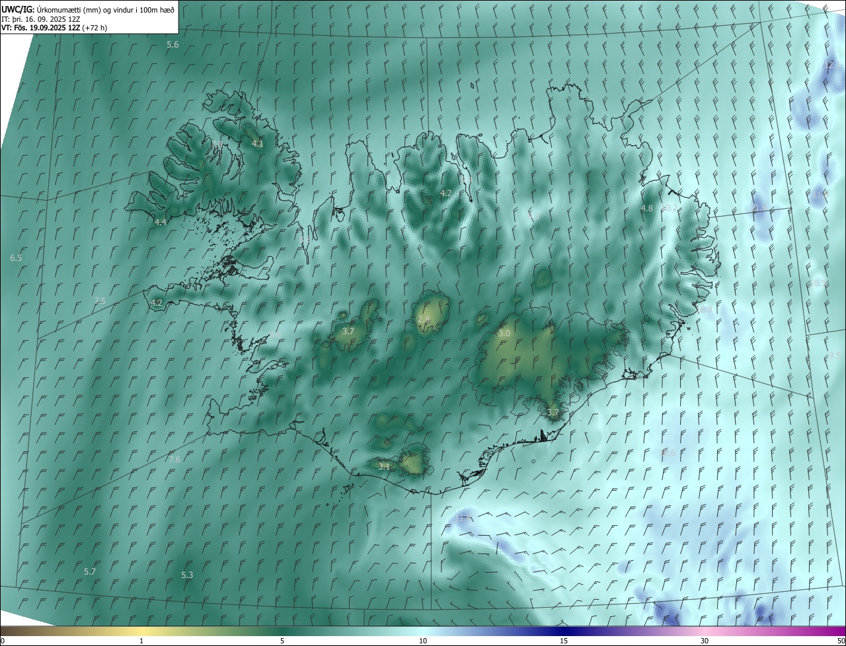Select the initial time line "IT: þri. 16. 09. 2025 12Z"

[x=41, y=19]
